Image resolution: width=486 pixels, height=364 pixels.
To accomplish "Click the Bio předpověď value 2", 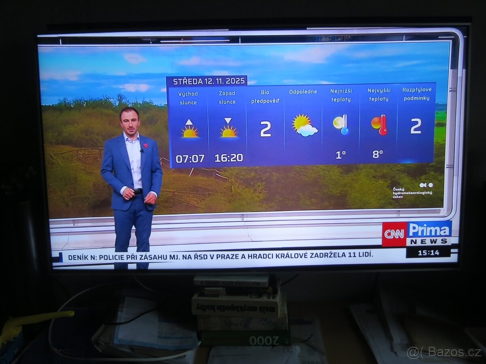I will pos(265,129).
